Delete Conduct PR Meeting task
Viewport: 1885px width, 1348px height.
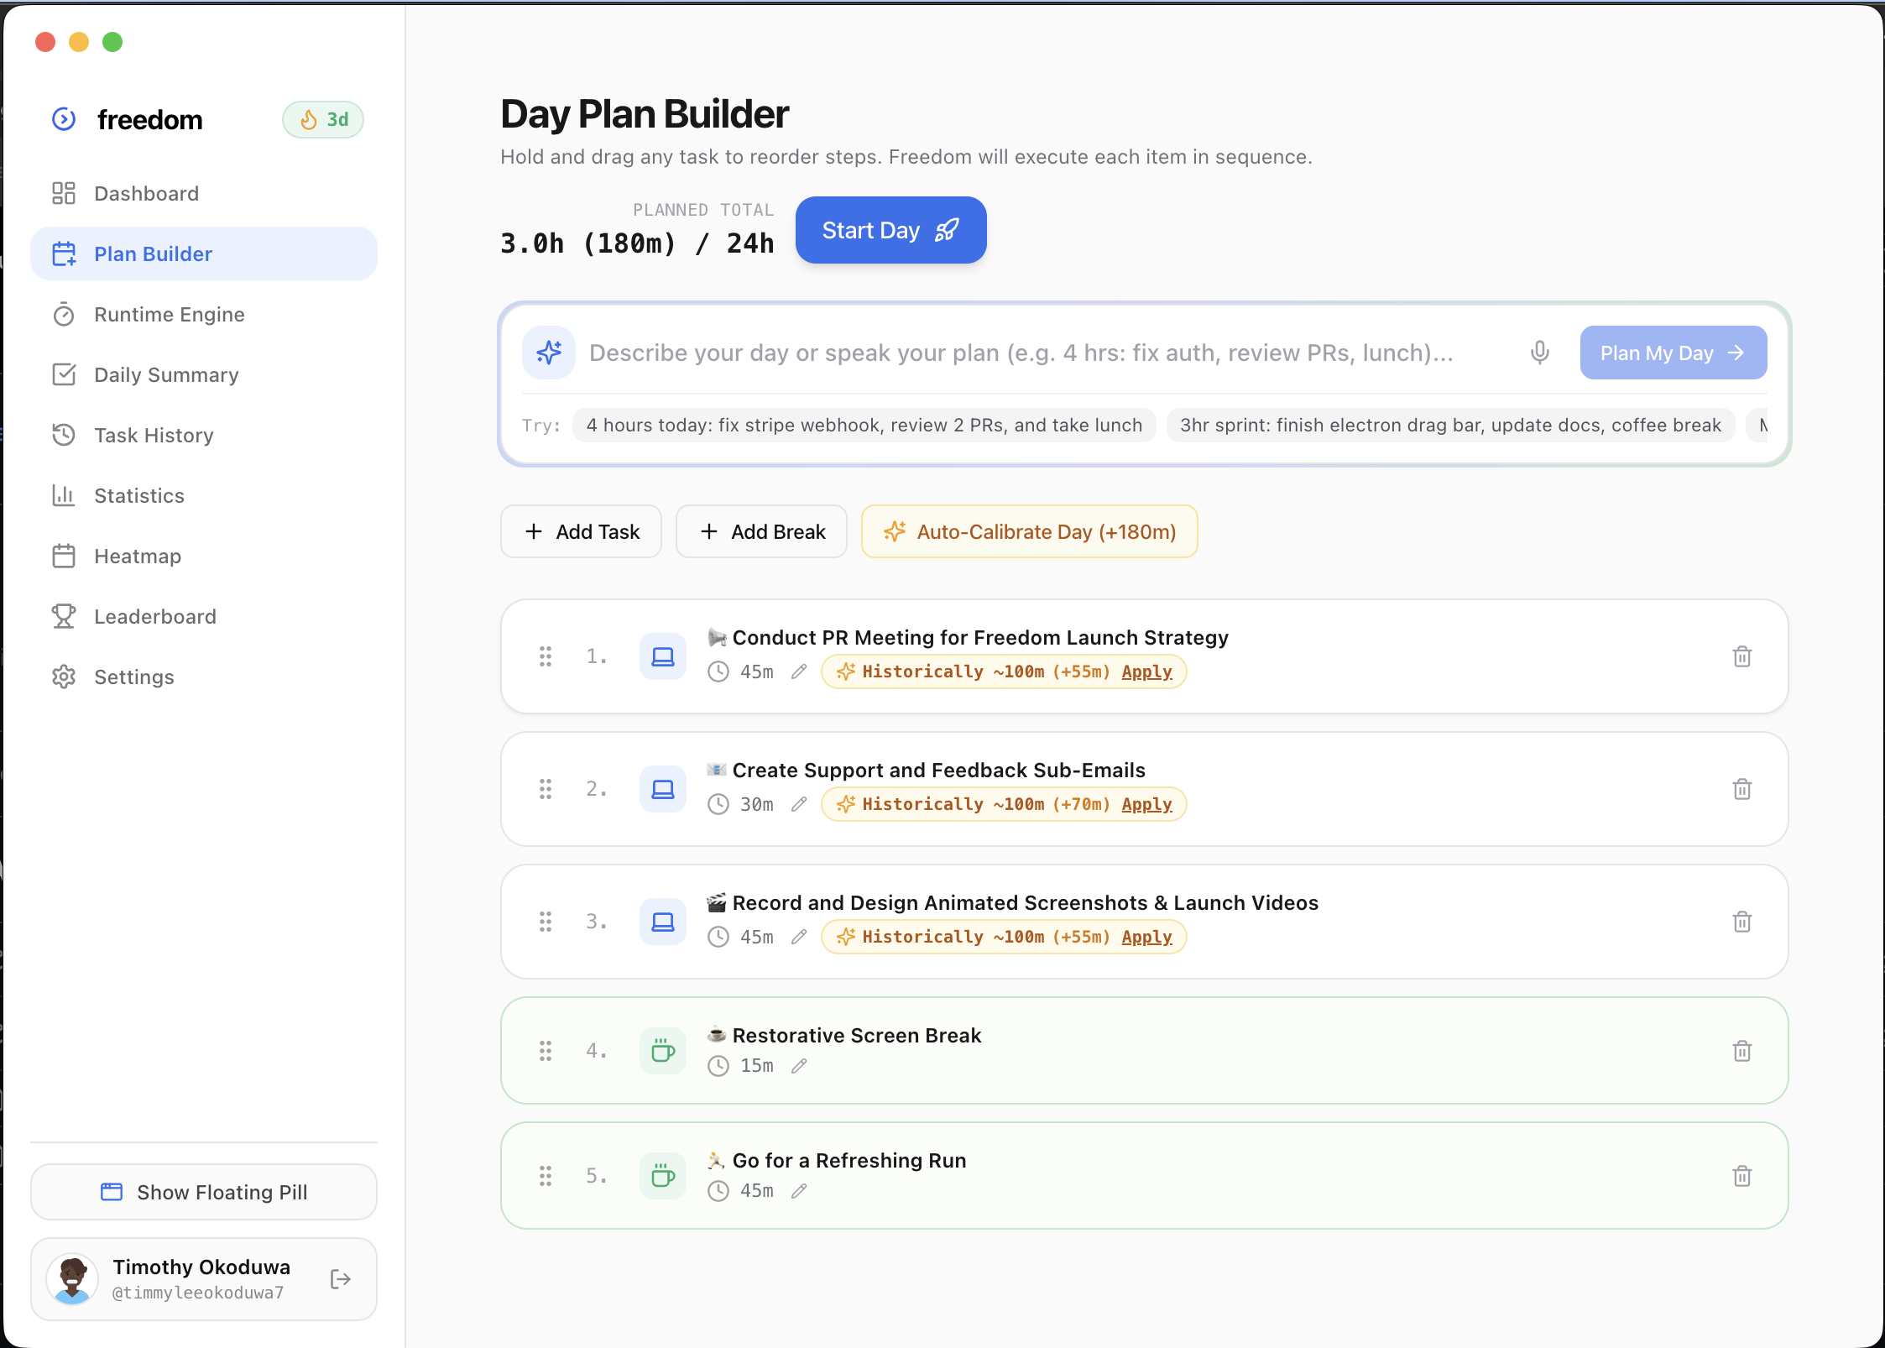pyautogui.click(x=1742, y=656)
